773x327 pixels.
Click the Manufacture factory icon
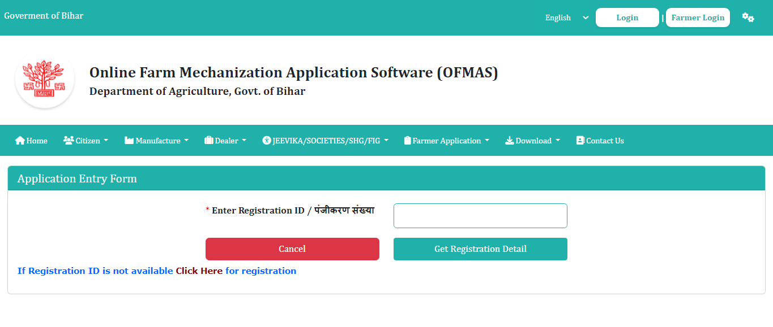[x=129, y=141]
